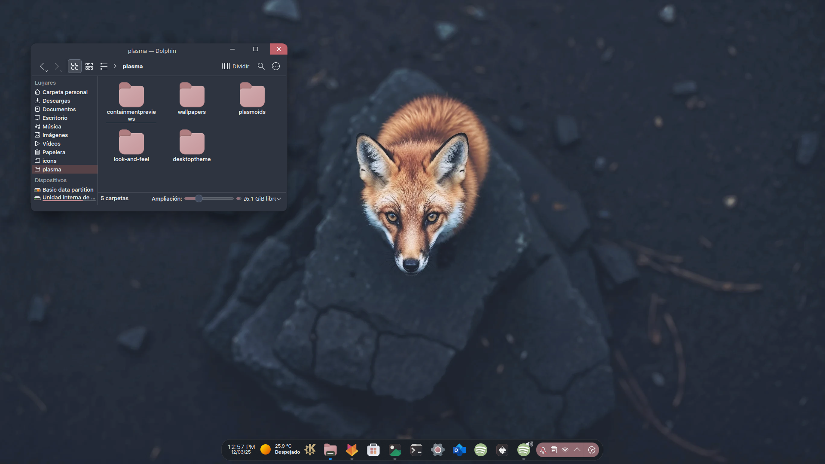Launch Konsole terminal from taskbar
Image resolution: width=825 pixels, height=464 pixels.
click(x=416, y=450)
